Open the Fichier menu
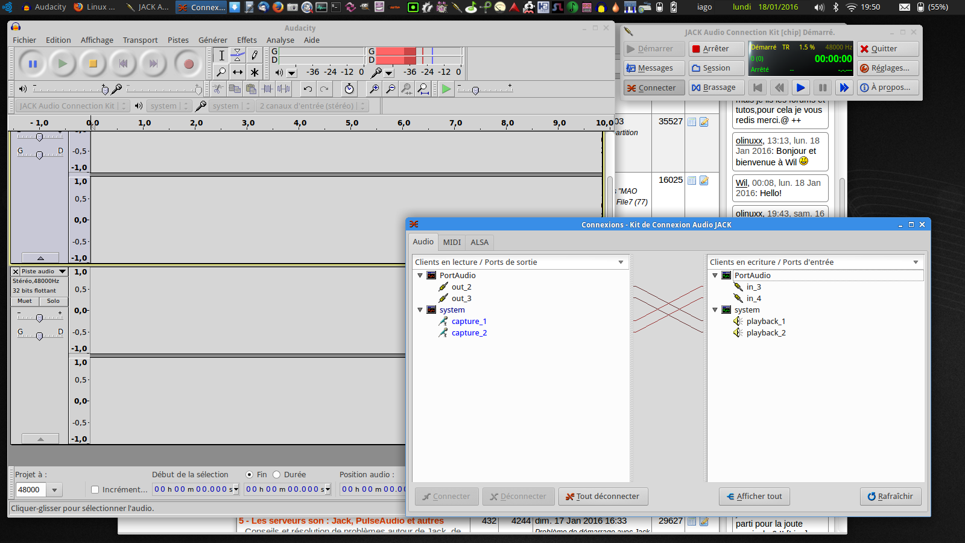 pyautogui.click(x=25, y=40)
